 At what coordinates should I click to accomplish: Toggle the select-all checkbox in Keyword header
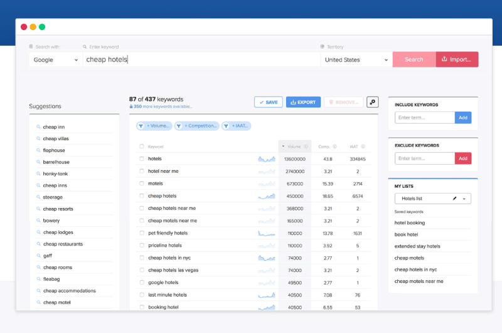[142, 146]
